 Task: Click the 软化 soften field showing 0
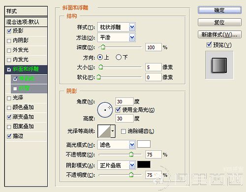click(x=154, y=77)
